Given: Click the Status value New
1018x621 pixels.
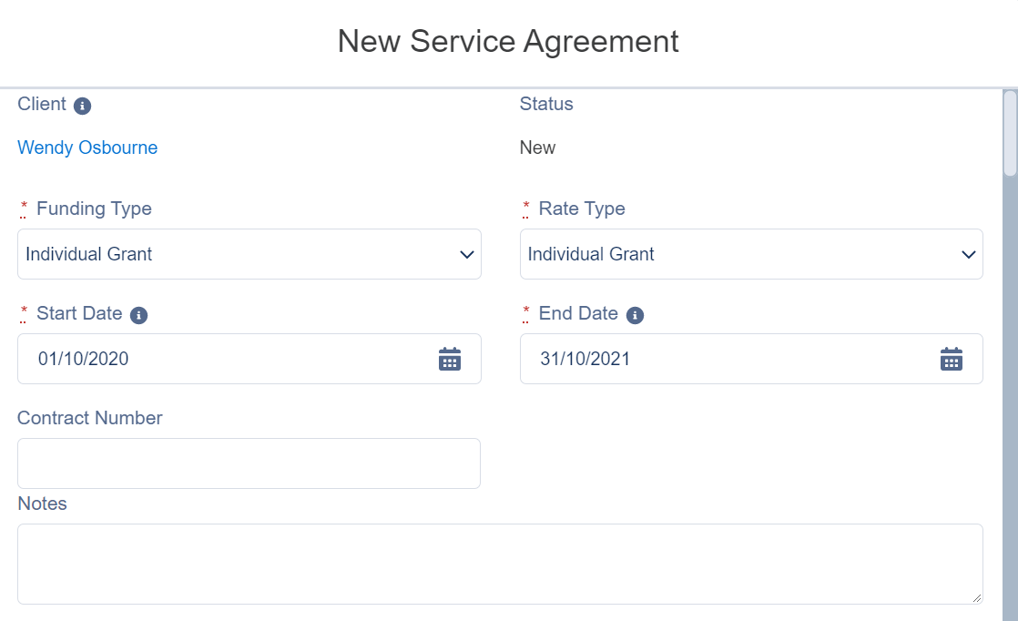Looking at the screenshot, I should click(x=537, y=148).
